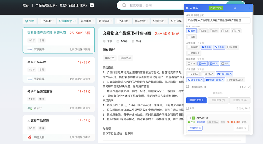Check the 博士 education checkbox
This screenshot has height=144, width=263.
[x=223, y=63]
